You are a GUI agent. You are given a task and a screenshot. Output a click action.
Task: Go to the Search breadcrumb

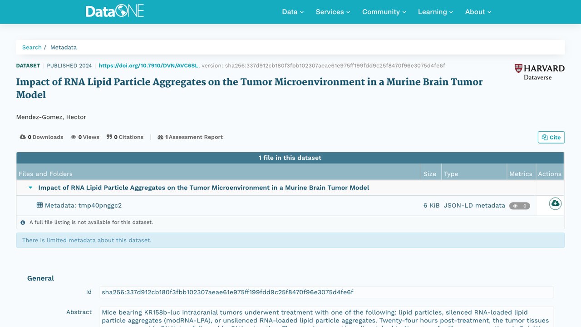pos(32,47)
